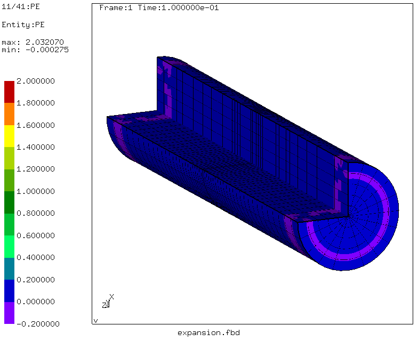Click the teal legend color band
This screenshot has width=418, height=358.
(x=10, y=268)
